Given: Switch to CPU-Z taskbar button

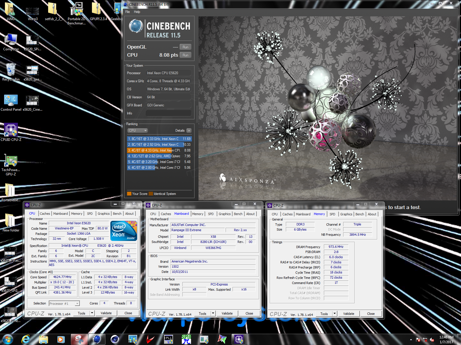Looking at the screenshot, I should [239, 339].
